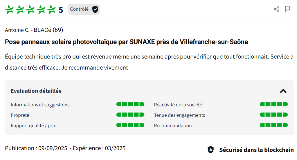Flag this review with the flag icon
Image resolution: width=297 pixels, height=160 pixels.
(287, 9)
